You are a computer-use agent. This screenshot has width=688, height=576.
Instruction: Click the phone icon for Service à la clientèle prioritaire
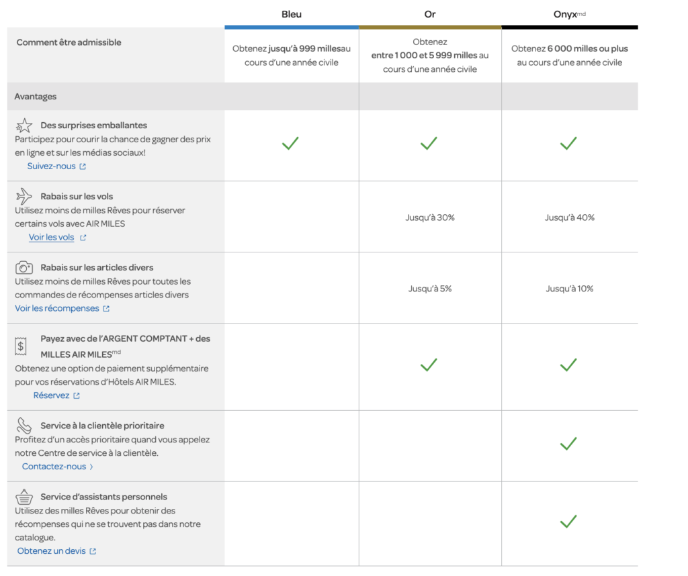(24, 425)
